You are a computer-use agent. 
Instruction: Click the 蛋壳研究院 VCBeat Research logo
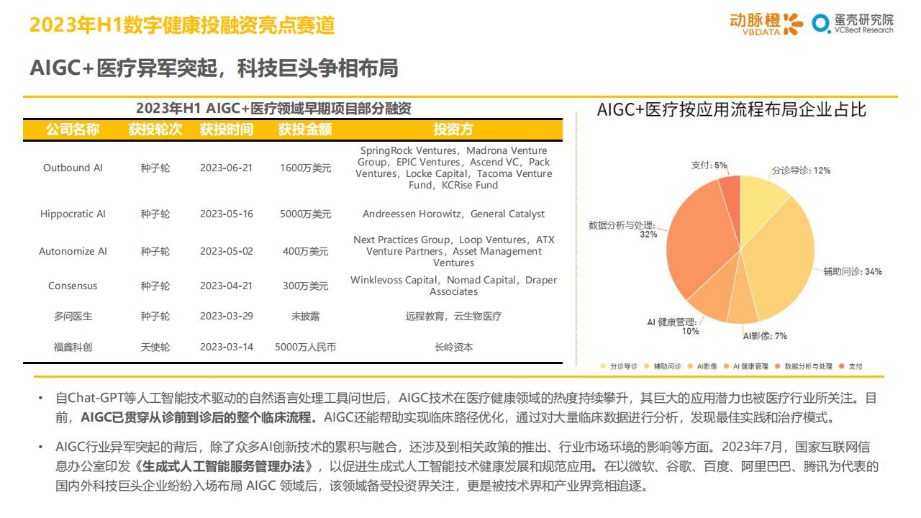pyautogui.click(x=853, y=23)
